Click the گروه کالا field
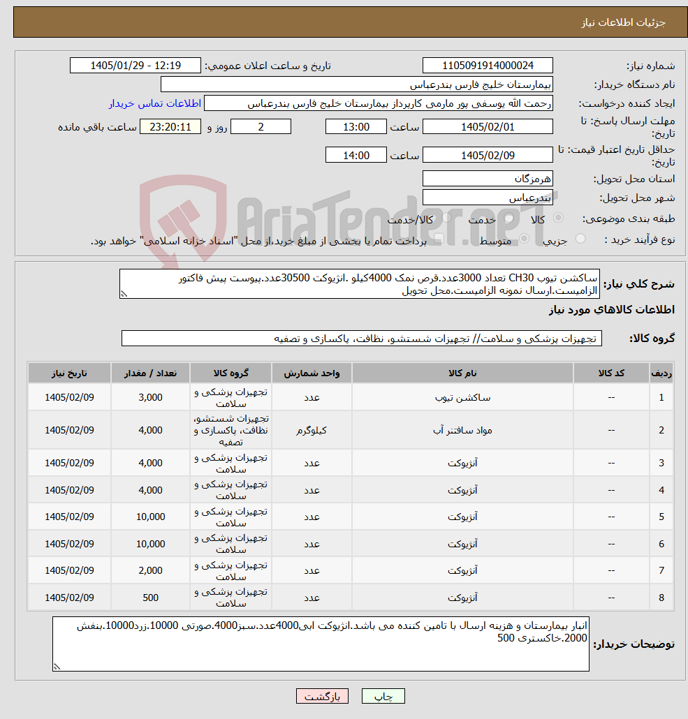 (x=362, y=339)
